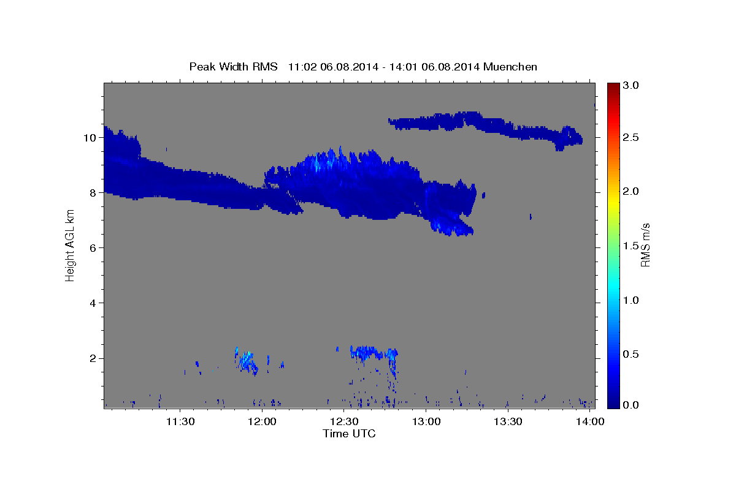Click the 'Muenchen' station name in title
Screen dimensions: 736x490
[x=510, y=67]
